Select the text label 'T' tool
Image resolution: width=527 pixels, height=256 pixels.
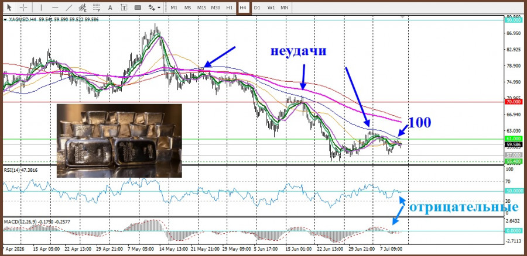tap(124, 8)
